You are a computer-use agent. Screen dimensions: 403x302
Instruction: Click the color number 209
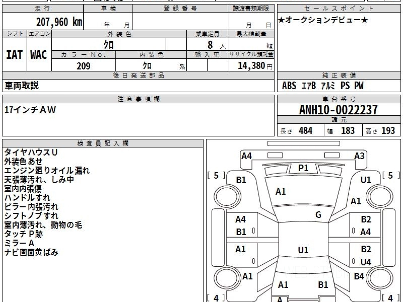[x=83, y=66]
